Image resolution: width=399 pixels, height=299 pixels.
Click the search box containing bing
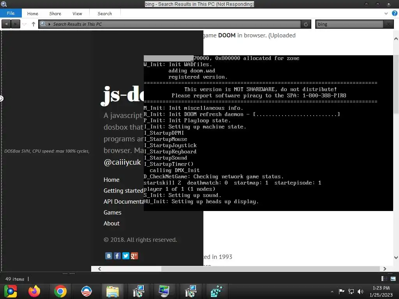(x=349, y=24)
